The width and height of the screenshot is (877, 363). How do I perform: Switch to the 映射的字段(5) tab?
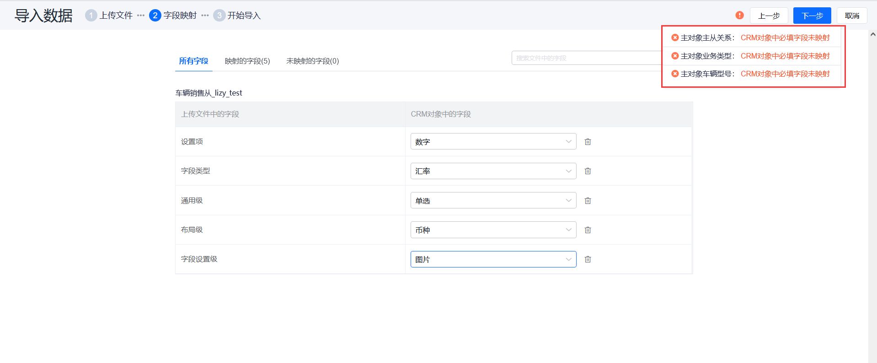tap(247, 61)
